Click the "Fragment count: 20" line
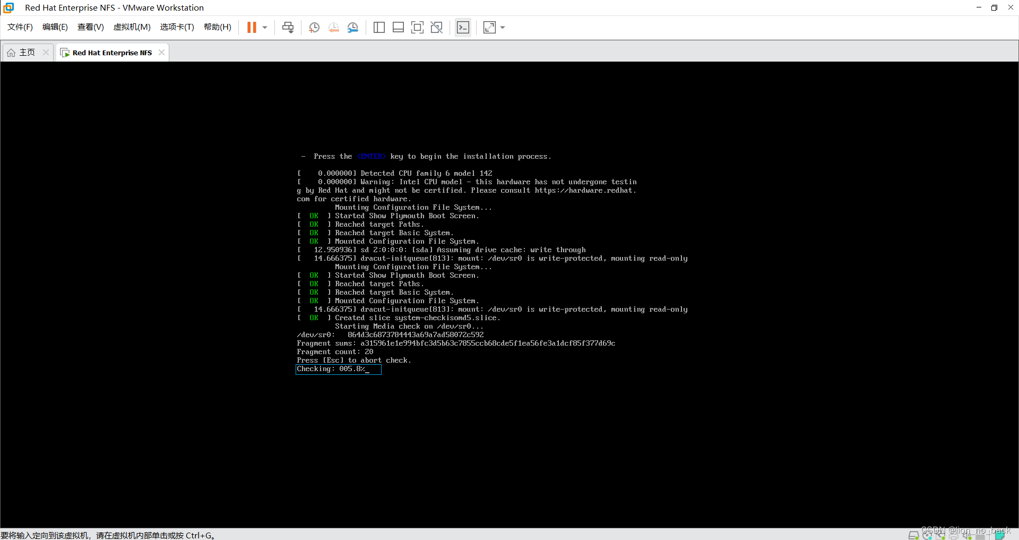Viewport: 1019px width, 540px height. [335, 352]
